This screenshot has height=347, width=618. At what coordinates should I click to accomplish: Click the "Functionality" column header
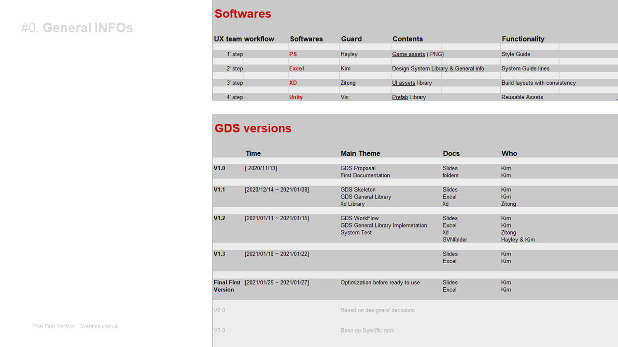[523, 39]
